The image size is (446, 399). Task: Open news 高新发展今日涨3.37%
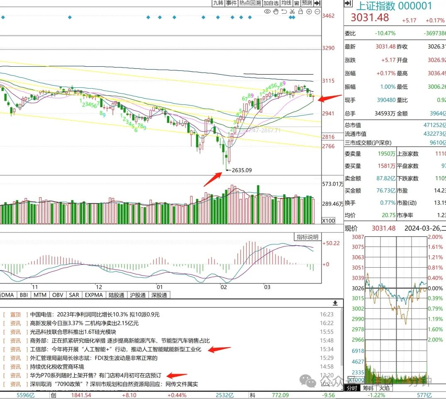[x=84, y=323]
